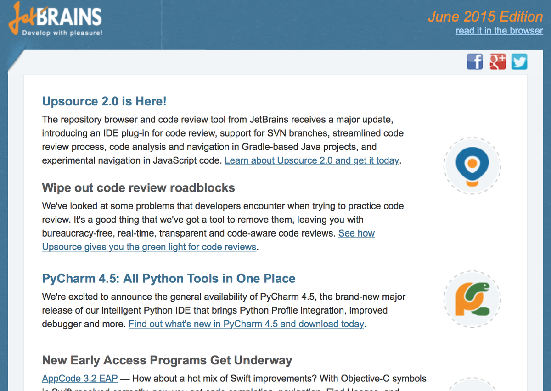Click the JetBrains logo
Viewport: 551px width, 391px height.
click(x=55, y=20)
